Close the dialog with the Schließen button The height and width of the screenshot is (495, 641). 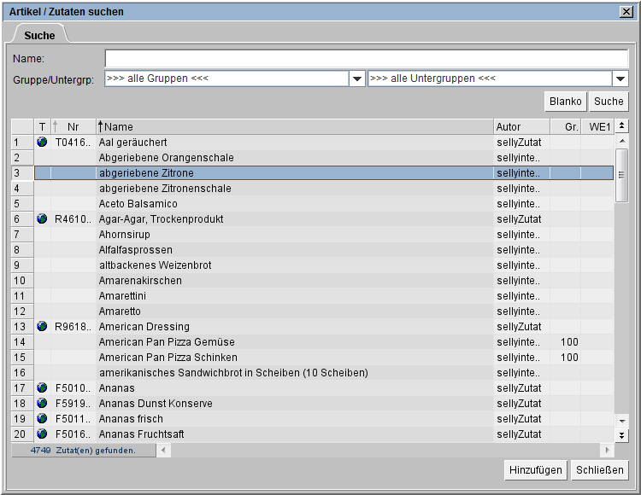click(x=601, y=470)
